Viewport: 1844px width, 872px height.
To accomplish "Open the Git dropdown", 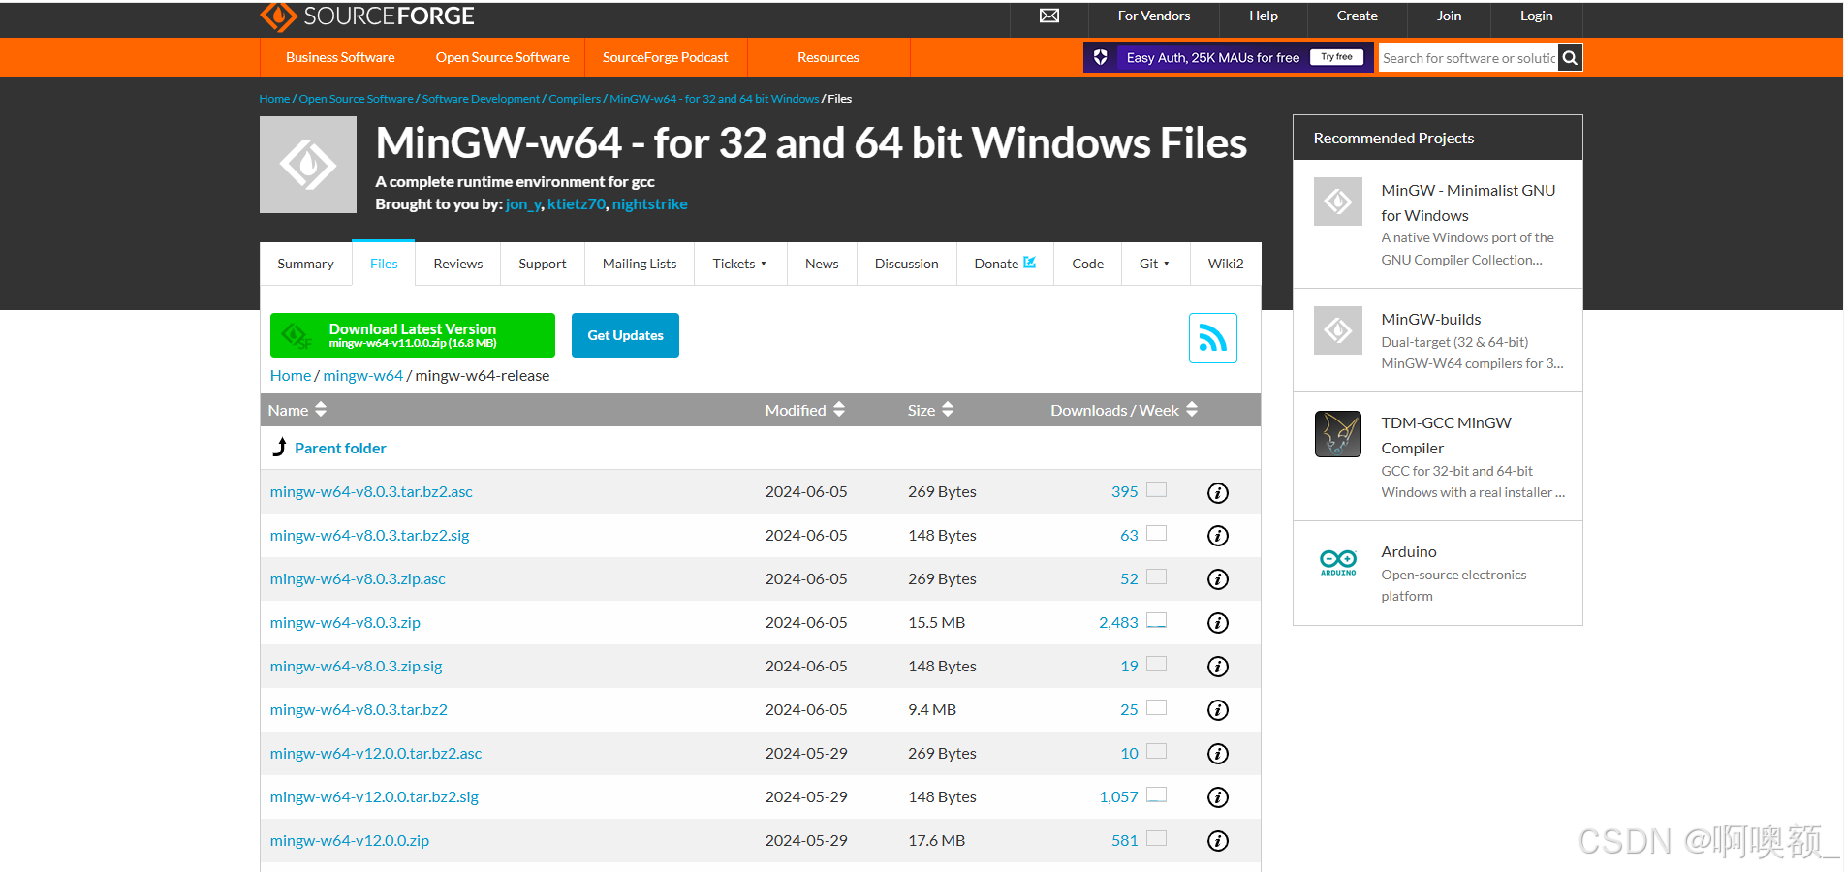I will click(1154, 263).
